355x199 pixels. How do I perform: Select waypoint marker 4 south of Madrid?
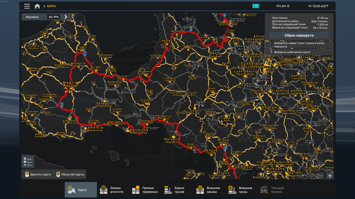tap(62, 105)
